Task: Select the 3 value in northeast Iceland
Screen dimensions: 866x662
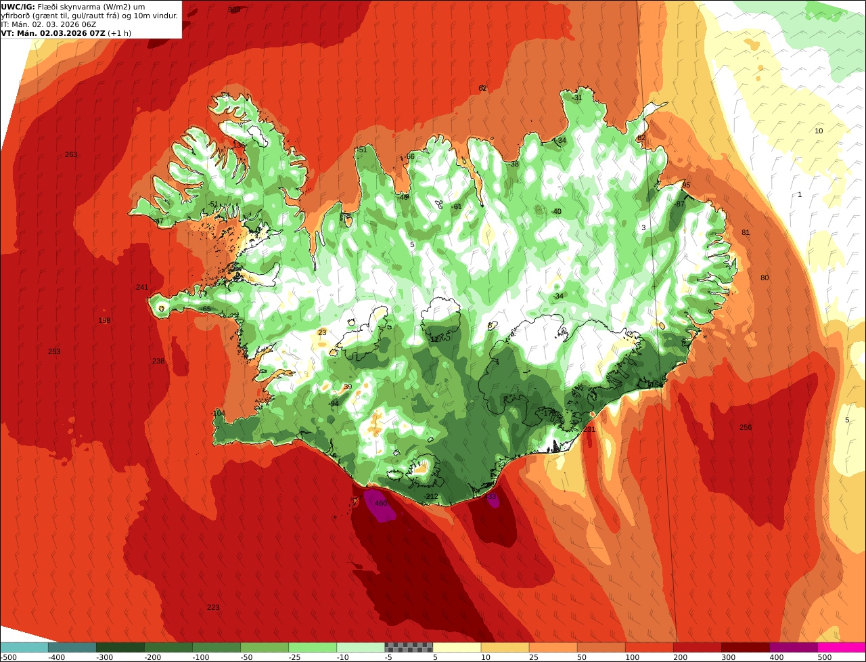Action: 643,228
